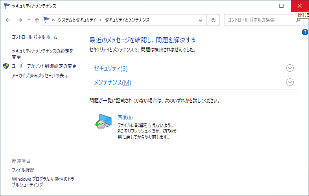Open the recent locations dropdown arrow

(x=29, y=20)
